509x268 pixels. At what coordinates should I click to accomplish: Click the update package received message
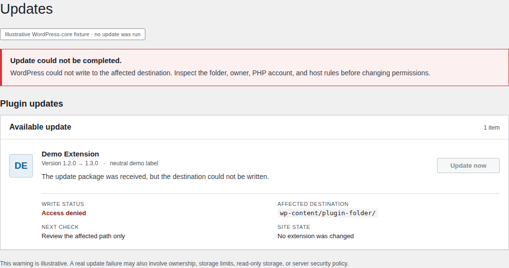[x=155, y=177]
